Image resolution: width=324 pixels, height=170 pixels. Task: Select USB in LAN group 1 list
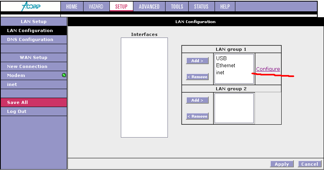pyautogui.click(x=221, y=59)
